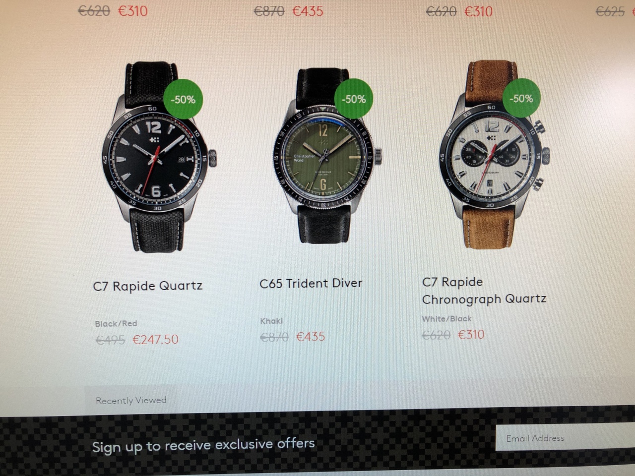Click the Khaki colour label
This screenshot has height=476, width=635.
point(271,321)
